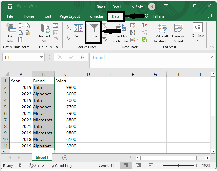Switch to Normal view in status bar
Screen dimensions: 217x171
(126, 166)
